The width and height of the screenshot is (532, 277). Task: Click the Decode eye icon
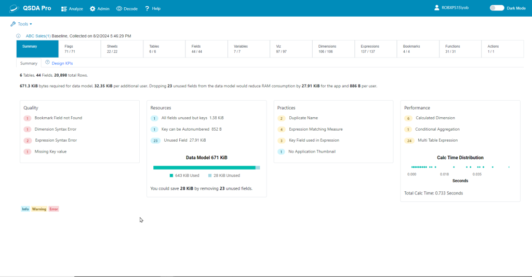119,8
